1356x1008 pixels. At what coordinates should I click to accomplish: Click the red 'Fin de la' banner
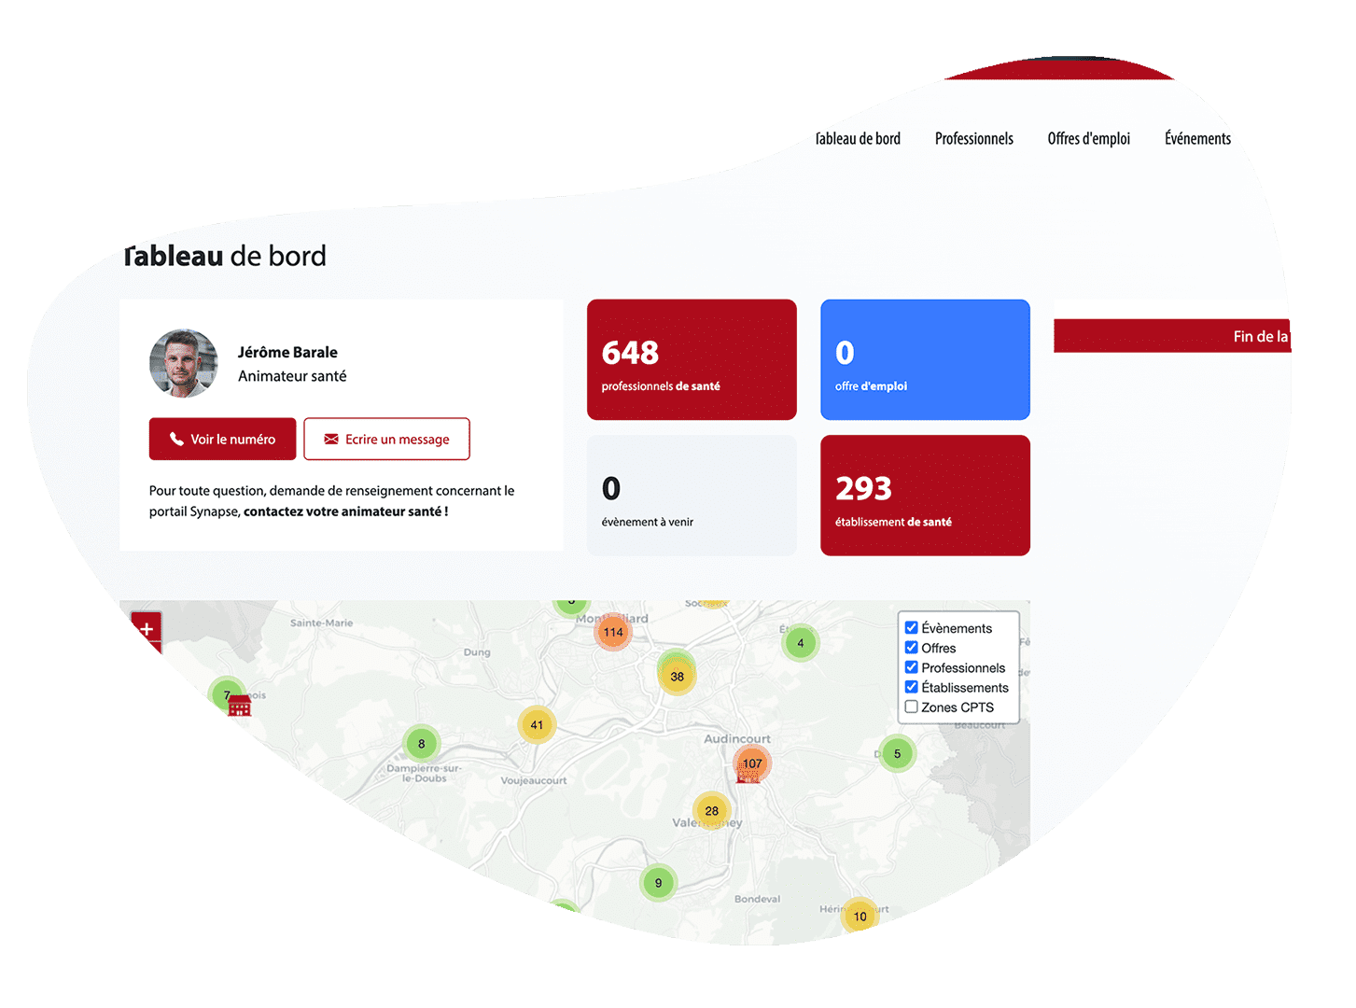pos(1172,336)
